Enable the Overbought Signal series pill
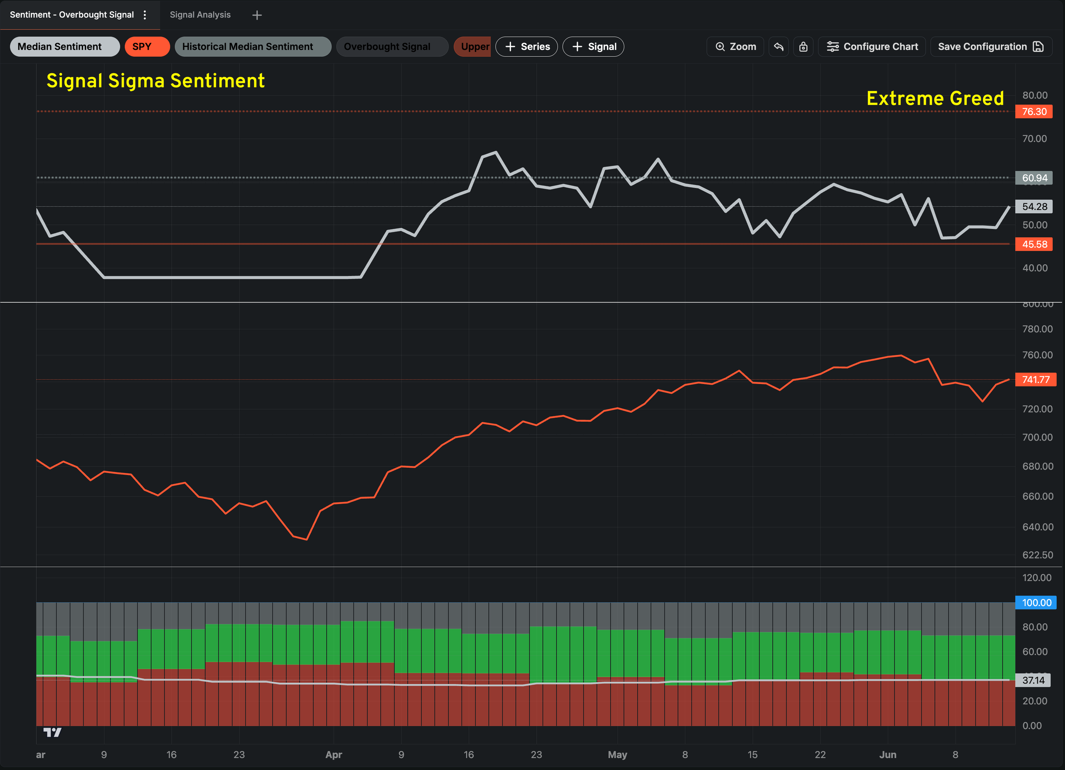The image size is (1065, 770). [393, 46]
